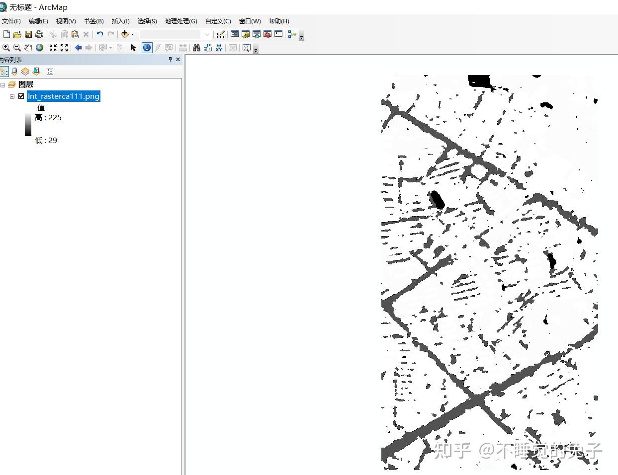Image resolution: width=618 pixels, height=475 pixels.
Task: Open Go To XY tool
Action: pos(219,48)
